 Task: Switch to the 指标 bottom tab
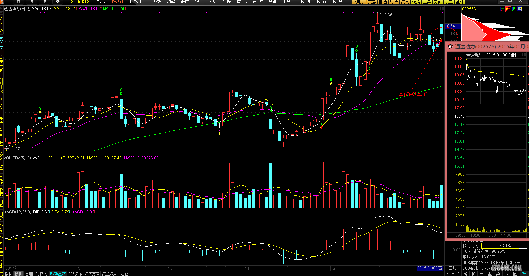[x=9, y=274]
